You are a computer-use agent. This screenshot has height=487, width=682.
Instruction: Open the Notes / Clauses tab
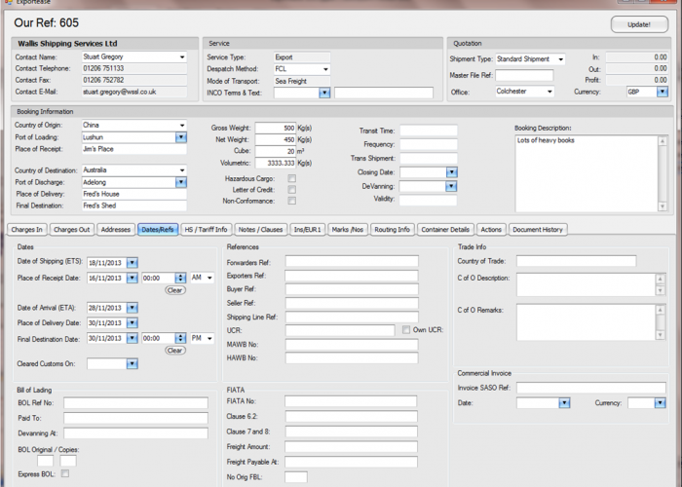pos(260,230)
